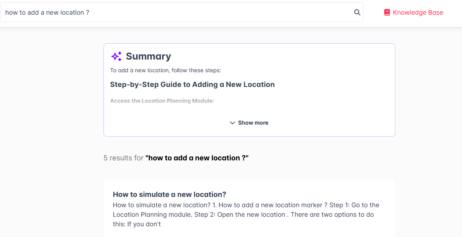Click the word 'location' inside the search field
Viewport: 462px width, 237px height.
coord(73,12)
